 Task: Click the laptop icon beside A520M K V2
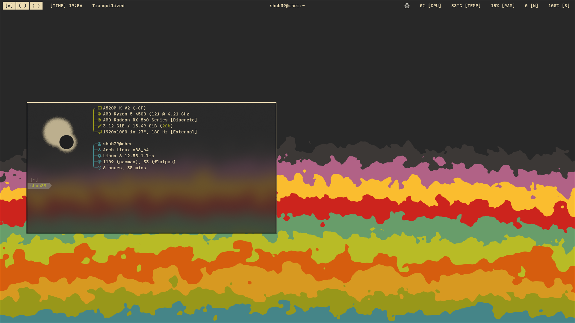[100, 108]
